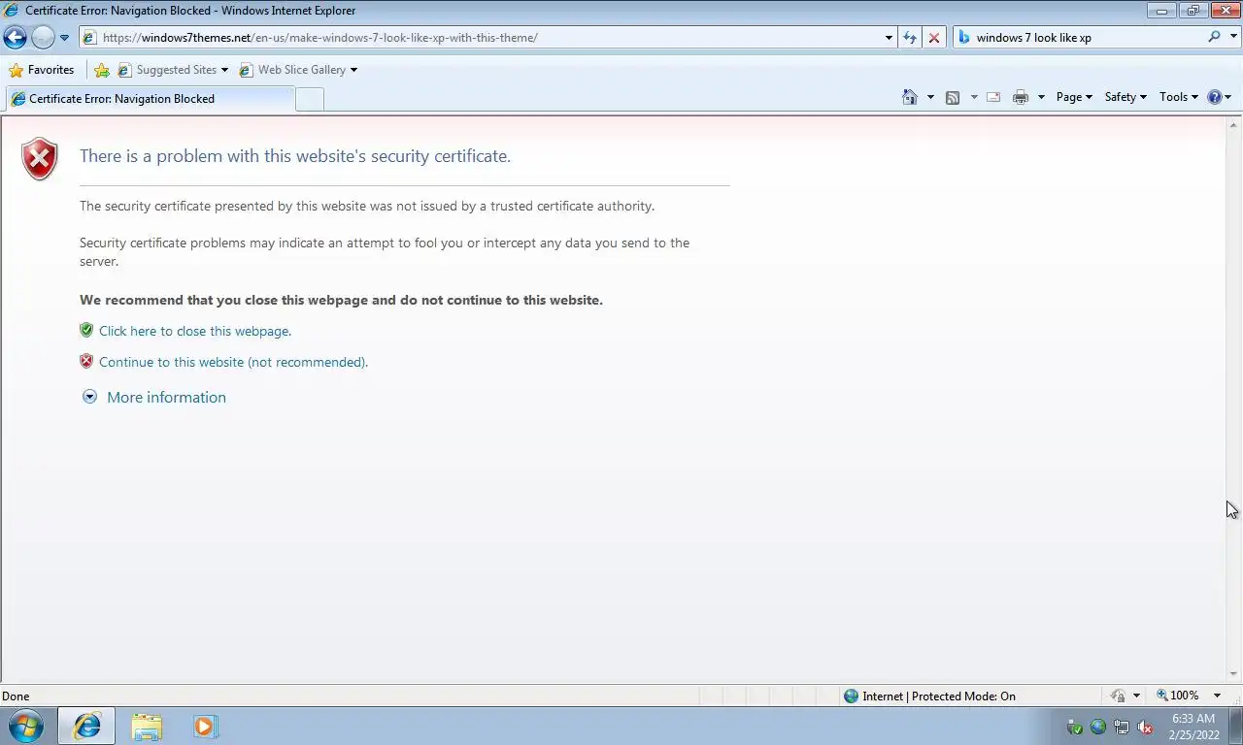Click the network tray icon

click(x=1122, y=727)
